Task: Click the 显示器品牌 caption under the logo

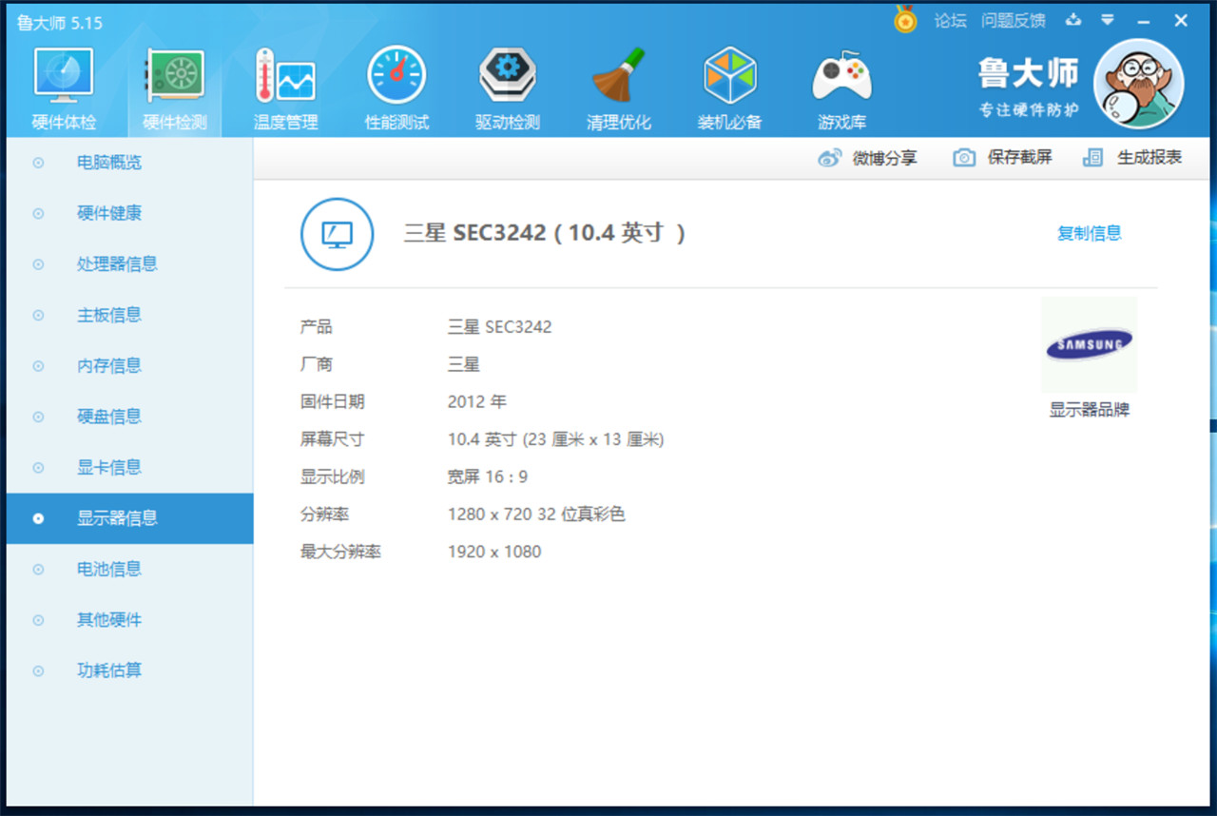Action: click(1090, 411)
